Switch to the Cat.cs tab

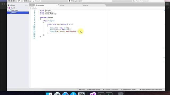point(62,5)
